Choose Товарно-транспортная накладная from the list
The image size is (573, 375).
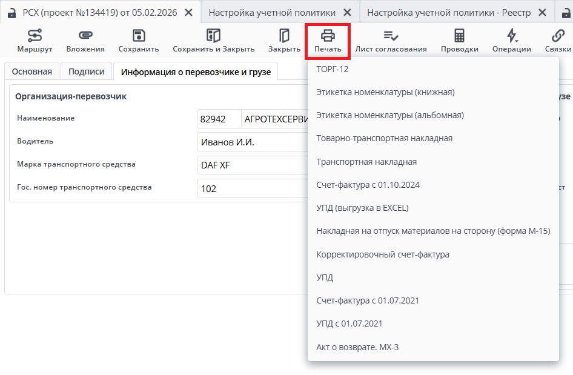(x=384, y=138)
